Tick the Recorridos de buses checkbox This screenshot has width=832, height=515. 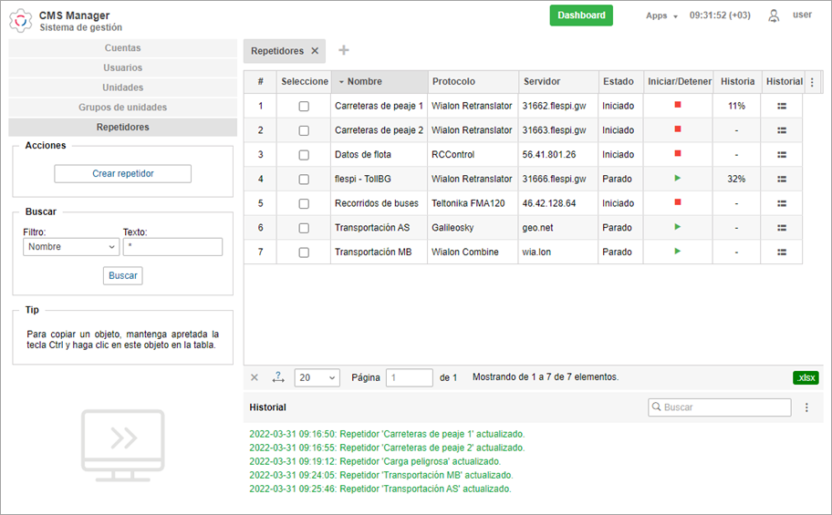tap(304, 203)
